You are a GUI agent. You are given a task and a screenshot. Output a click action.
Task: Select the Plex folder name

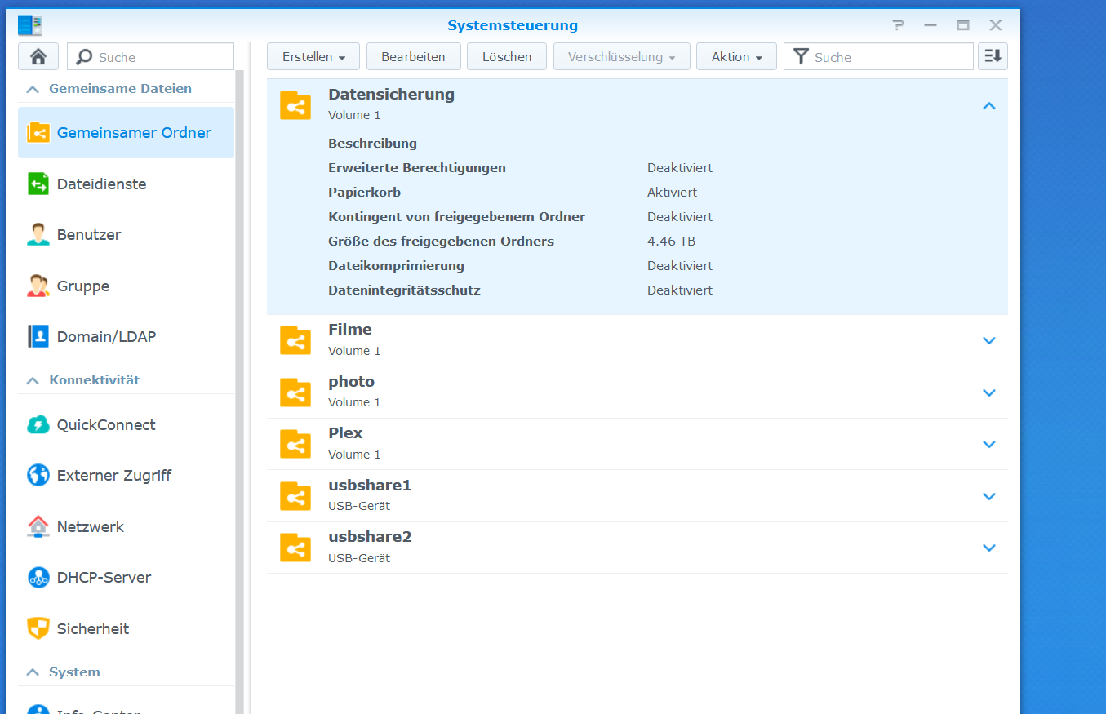point(345,433)
